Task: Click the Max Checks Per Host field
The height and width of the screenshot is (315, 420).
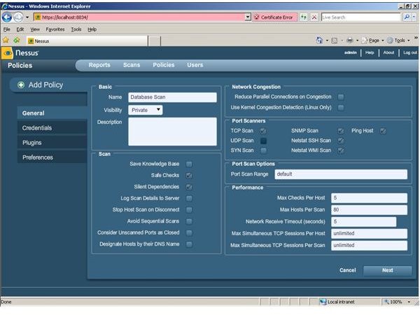Action: click(x=369, y=198)
